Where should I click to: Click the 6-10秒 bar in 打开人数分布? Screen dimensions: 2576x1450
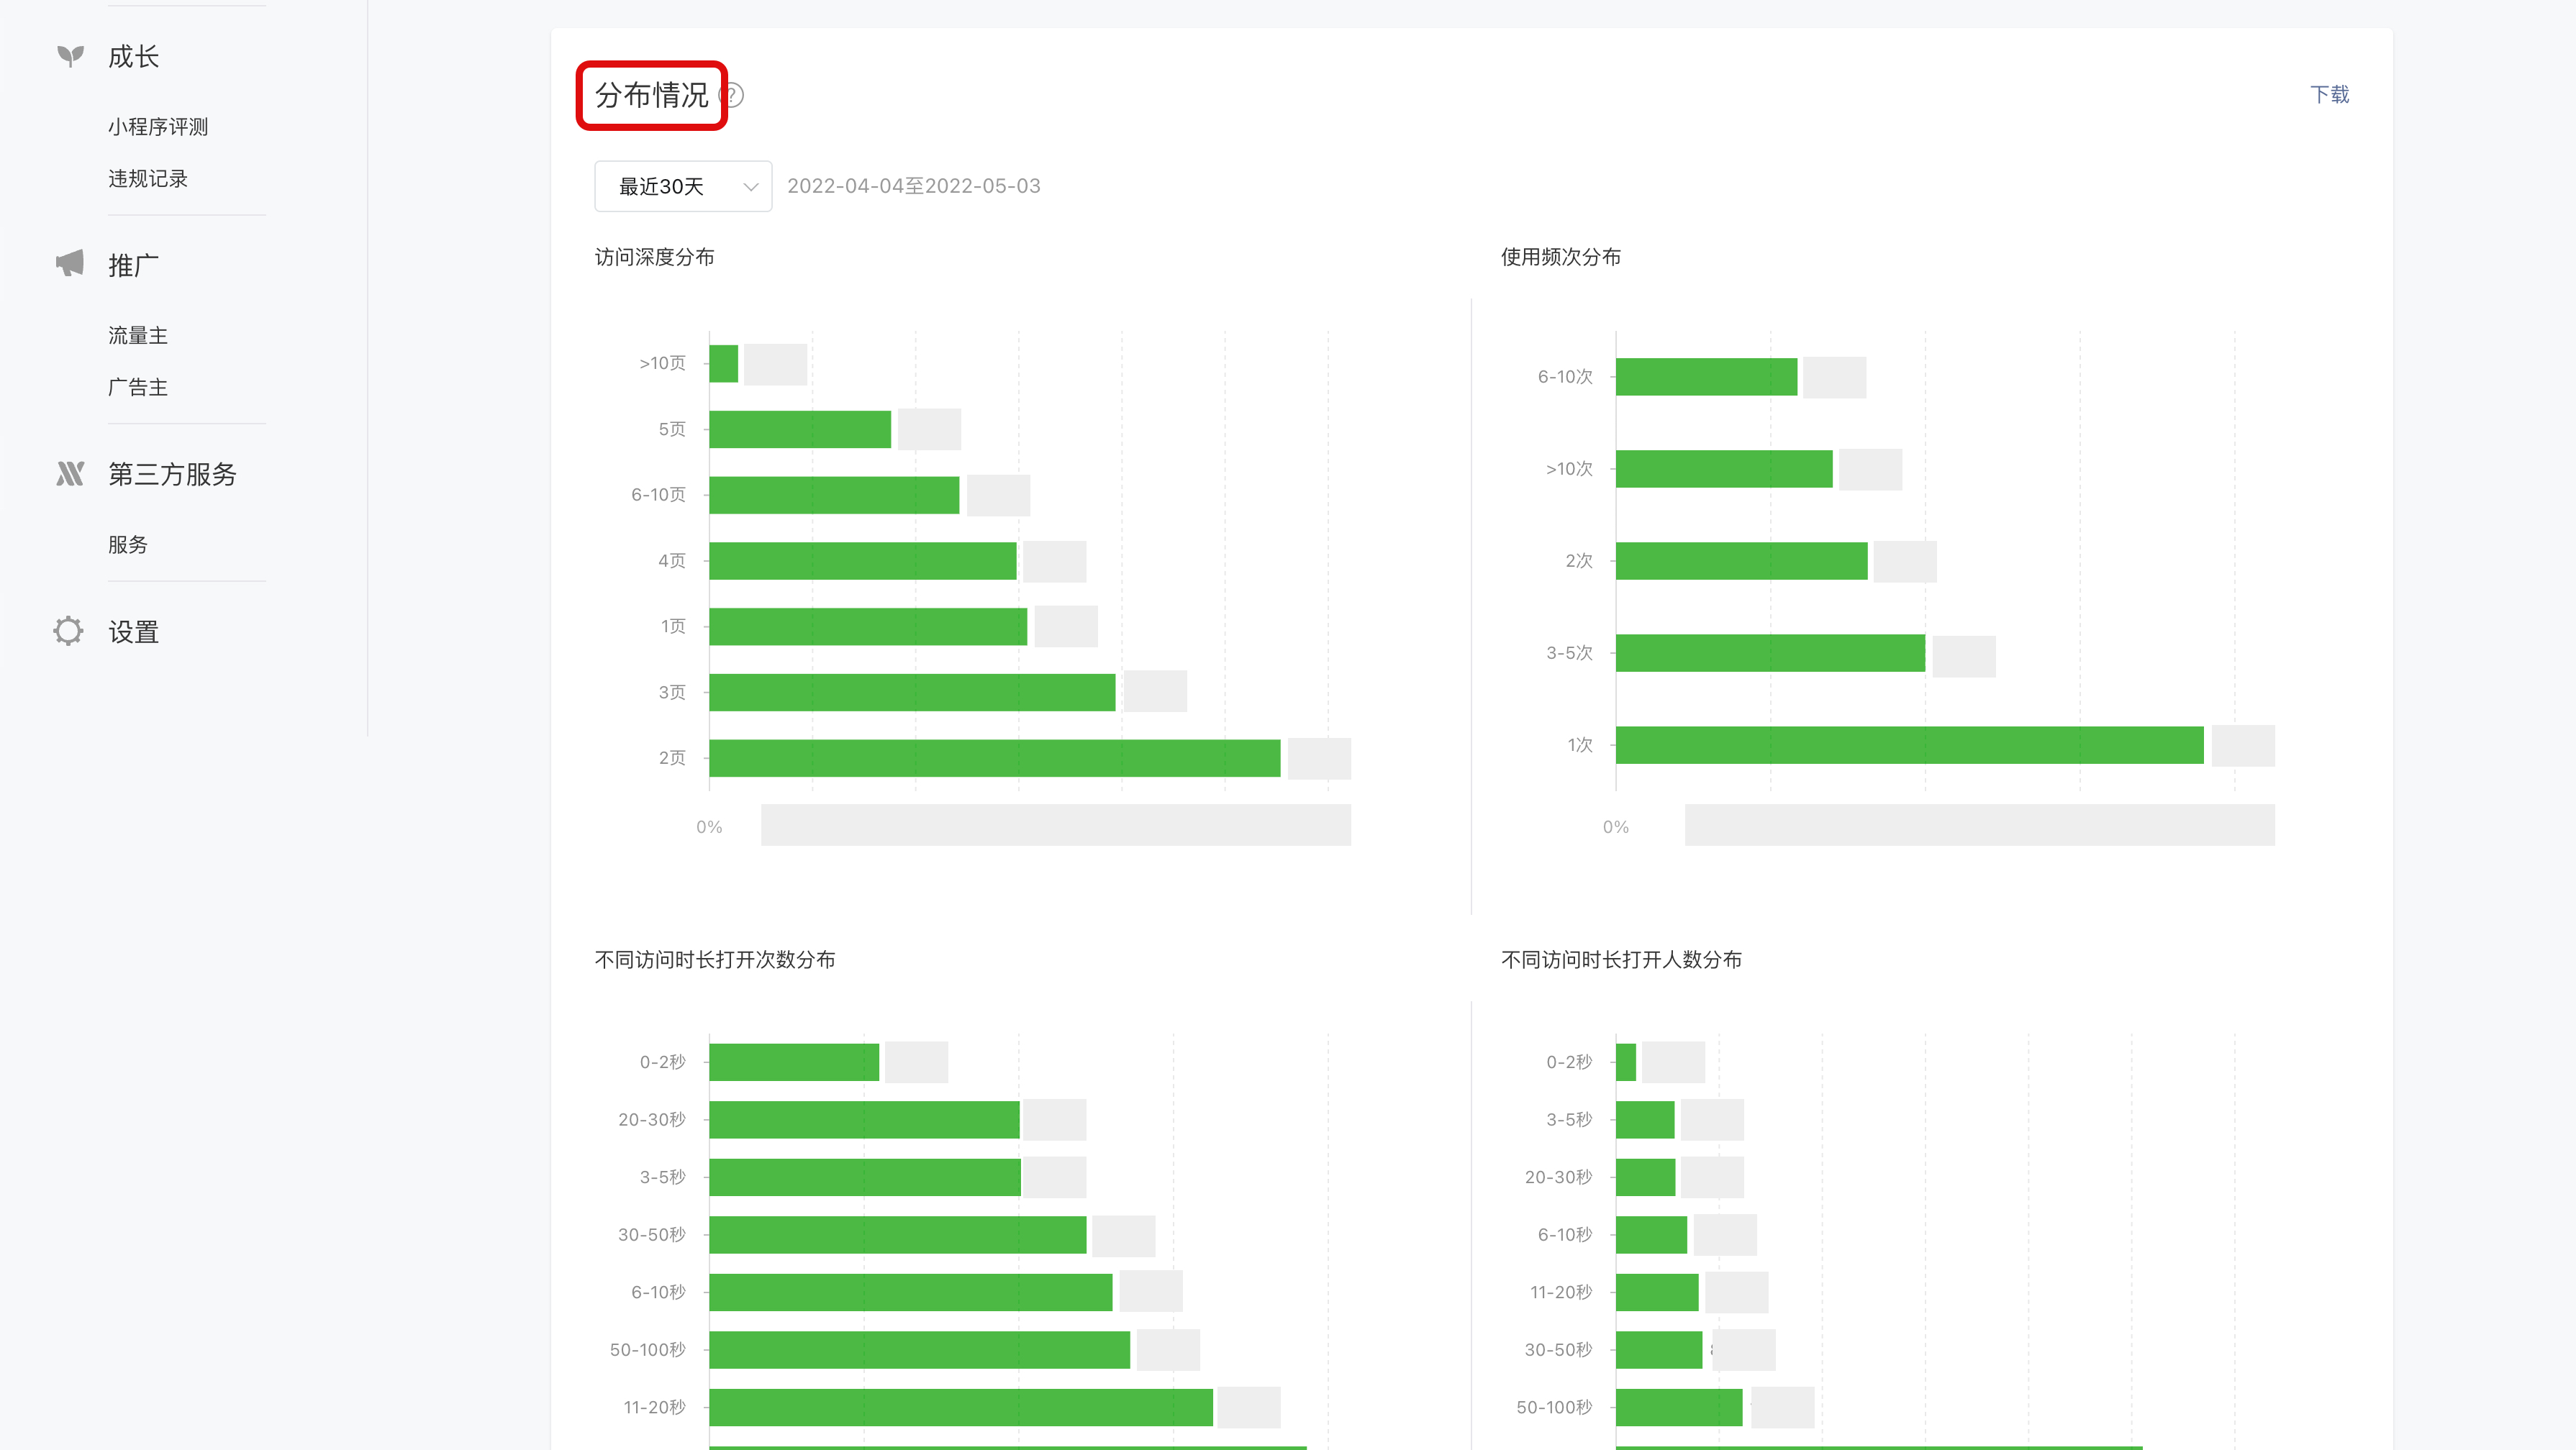[x=1652, y=1234]
